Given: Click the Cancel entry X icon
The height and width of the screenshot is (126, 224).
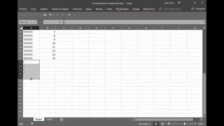Looking at the screenshot, I should [x=47, y=22].
